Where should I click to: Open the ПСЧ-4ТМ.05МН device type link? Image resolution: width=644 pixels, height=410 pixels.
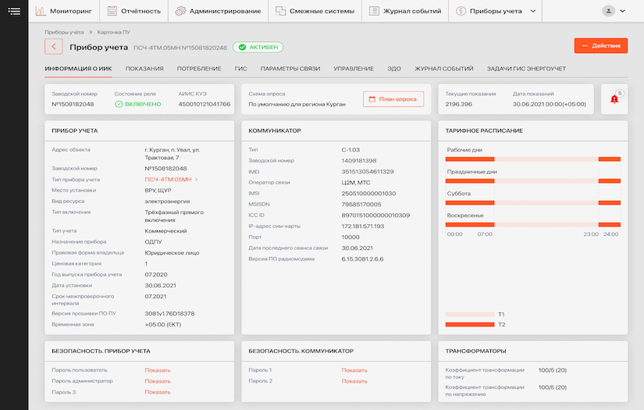point(169,180)
